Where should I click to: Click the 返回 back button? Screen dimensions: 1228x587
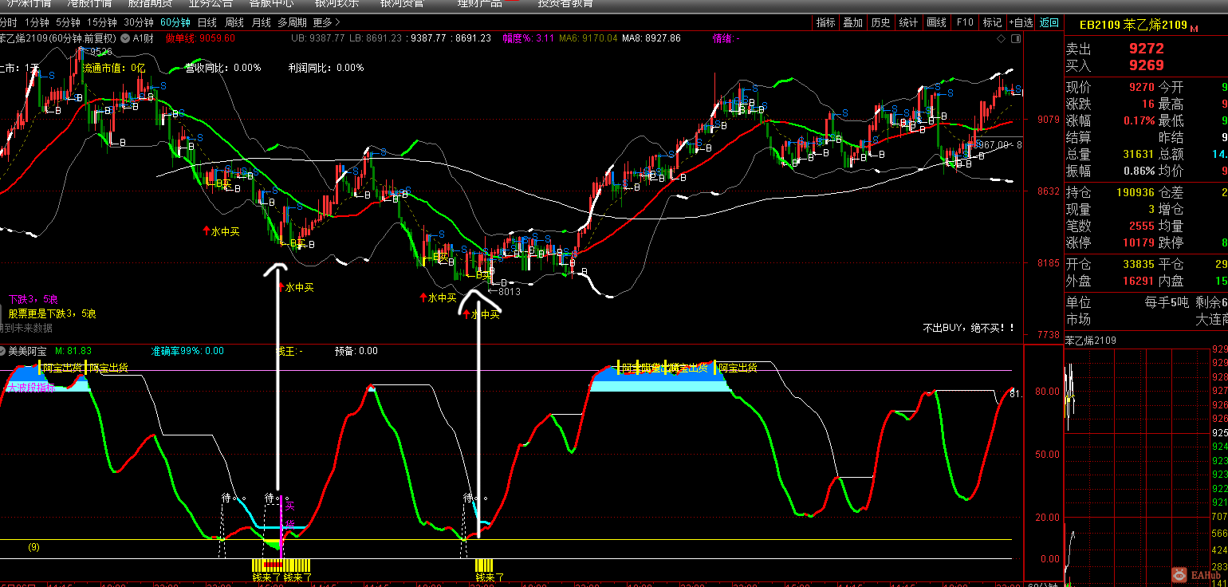(x=1049, y=23)
